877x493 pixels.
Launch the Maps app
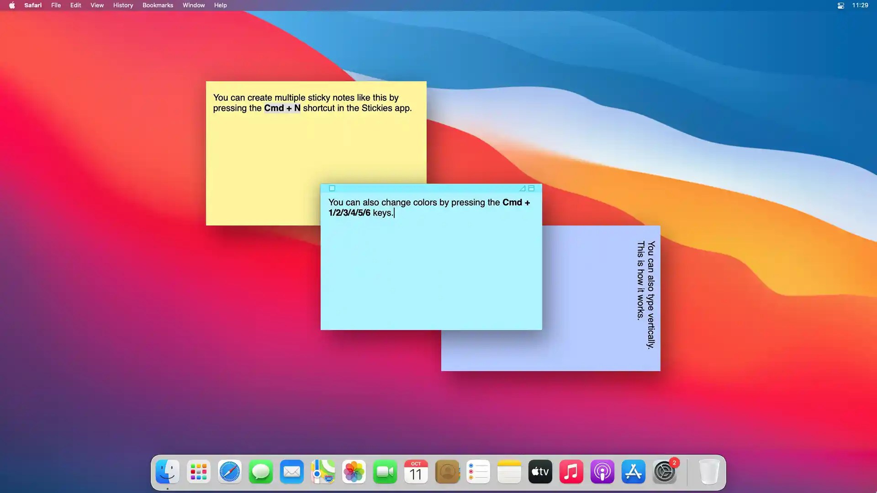point(322,472)
